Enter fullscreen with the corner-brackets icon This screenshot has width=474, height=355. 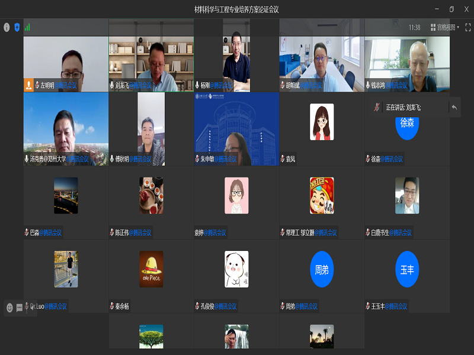tap(468, 27)
